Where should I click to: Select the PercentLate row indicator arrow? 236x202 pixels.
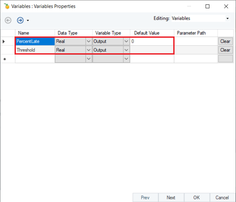point(4,41)
